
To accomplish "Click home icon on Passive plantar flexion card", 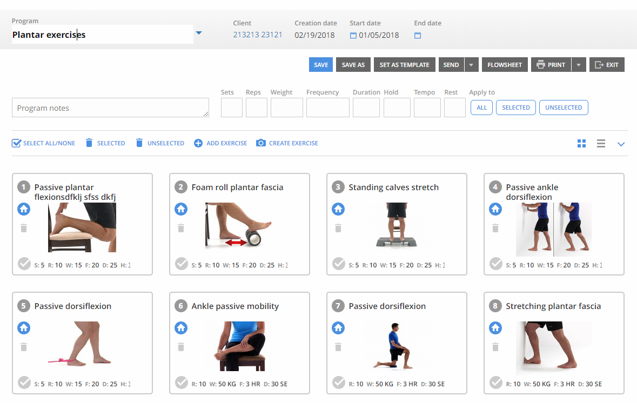I will point(24,209).
